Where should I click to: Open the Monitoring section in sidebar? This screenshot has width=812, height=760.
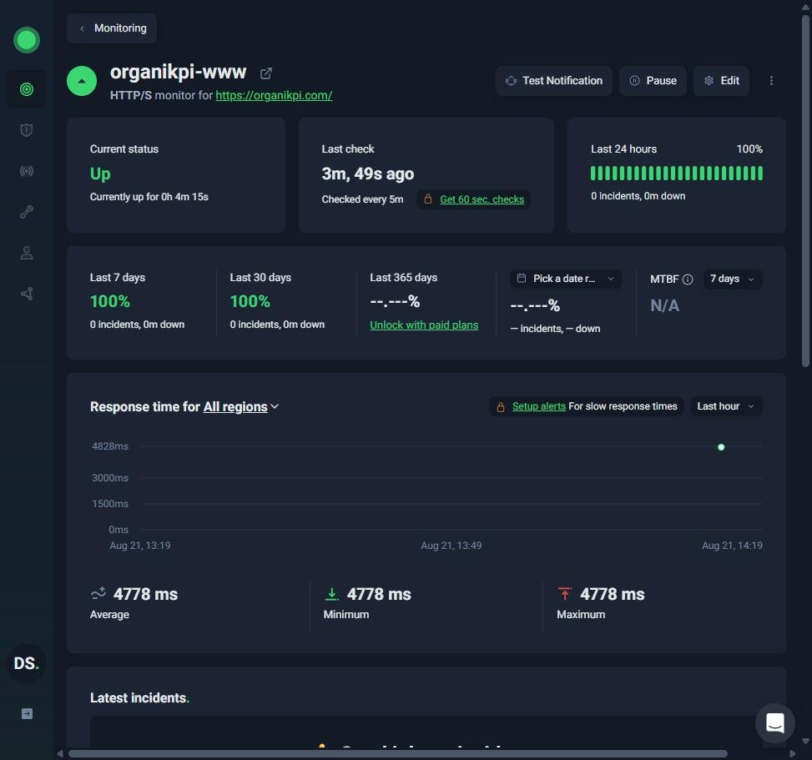tap(27, 89)
